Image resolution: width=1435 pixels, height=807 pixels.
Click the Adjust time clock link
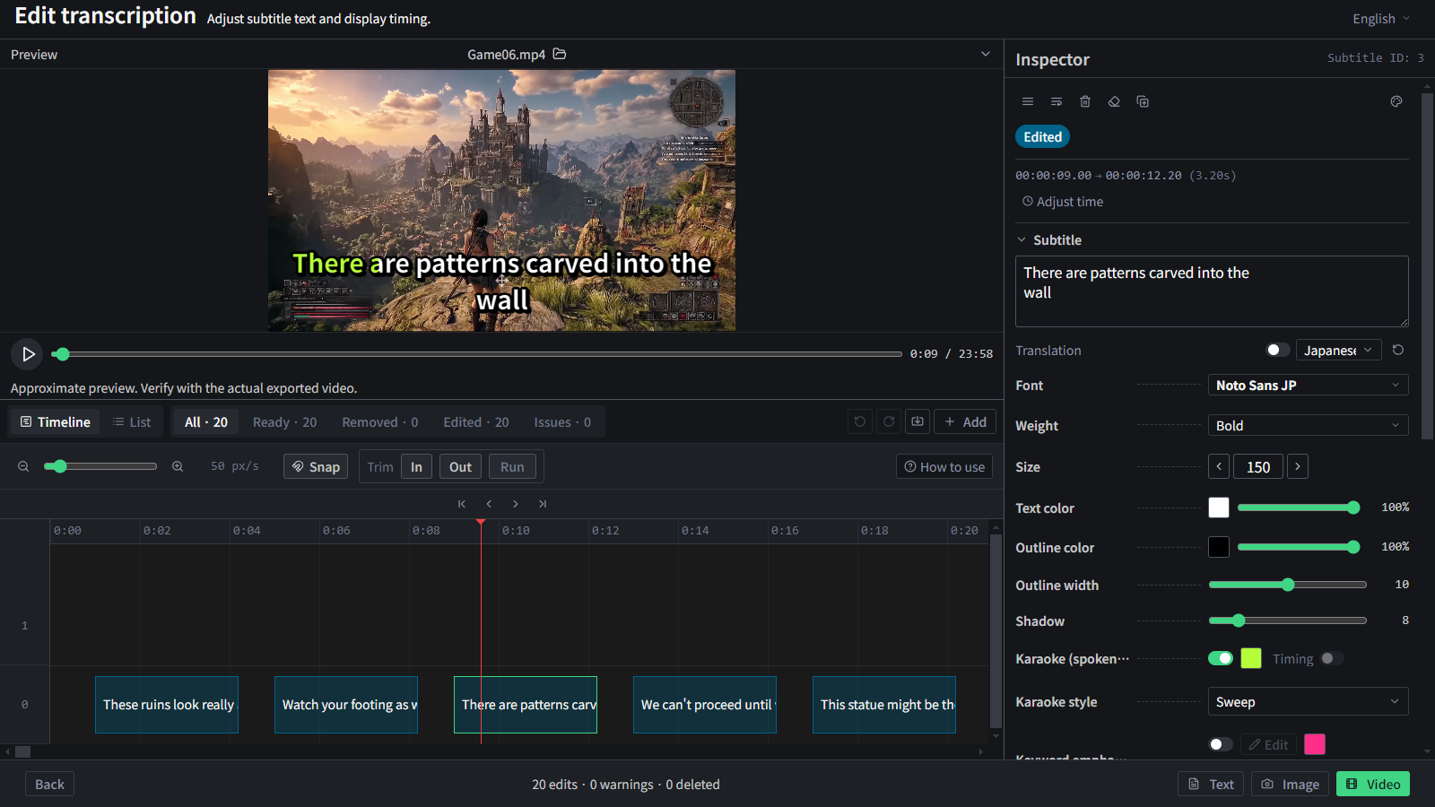1063,202
